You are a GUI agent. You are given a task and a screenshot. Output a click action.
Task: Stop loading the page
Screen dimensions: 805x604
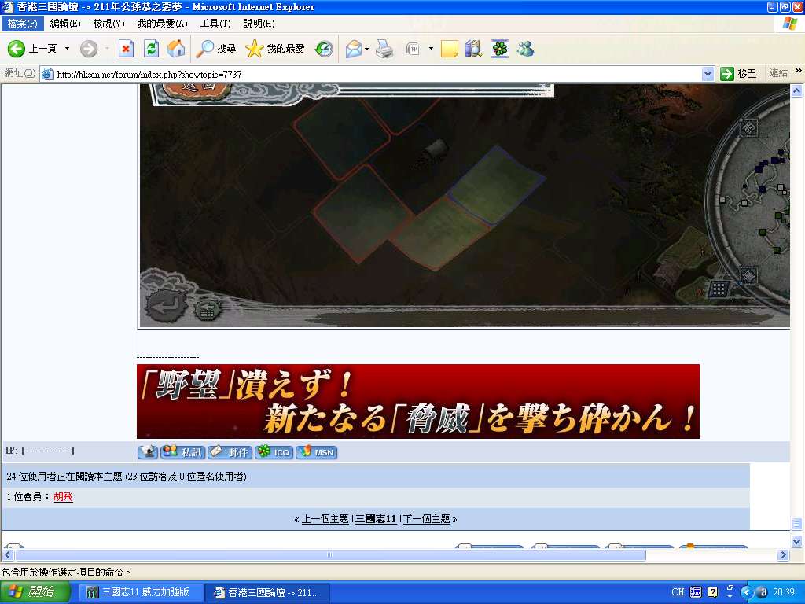(126, 49)
